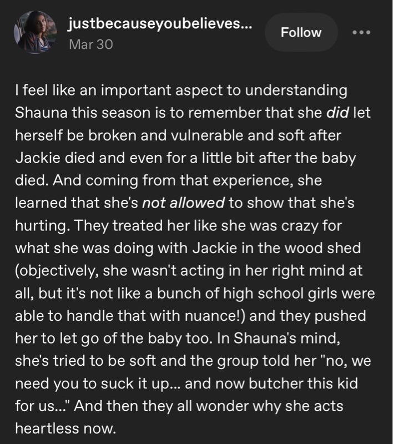Image resolution: width=393 pixels, height=444 pixels.
Task: Click the italic phrase "not allowed"
Action: click(183, 203)
